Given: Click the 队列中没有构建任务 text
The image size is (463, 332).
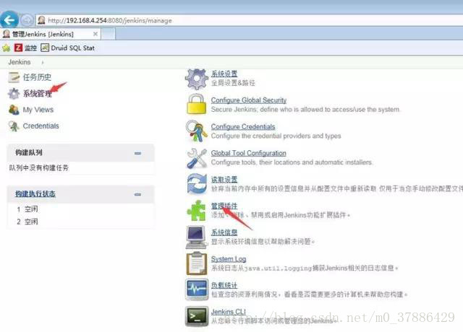Looking at the screenshot, I should pyautogui.click(x=38, y=168).
